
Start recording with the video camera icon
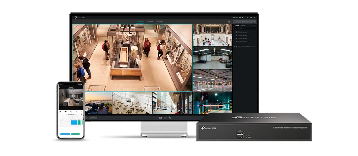point(165,118)
